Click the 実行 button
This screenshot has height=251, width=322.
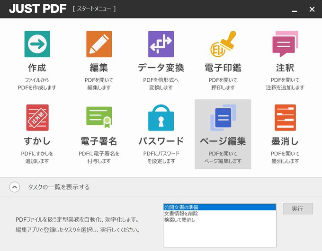(x=298, y=208)
